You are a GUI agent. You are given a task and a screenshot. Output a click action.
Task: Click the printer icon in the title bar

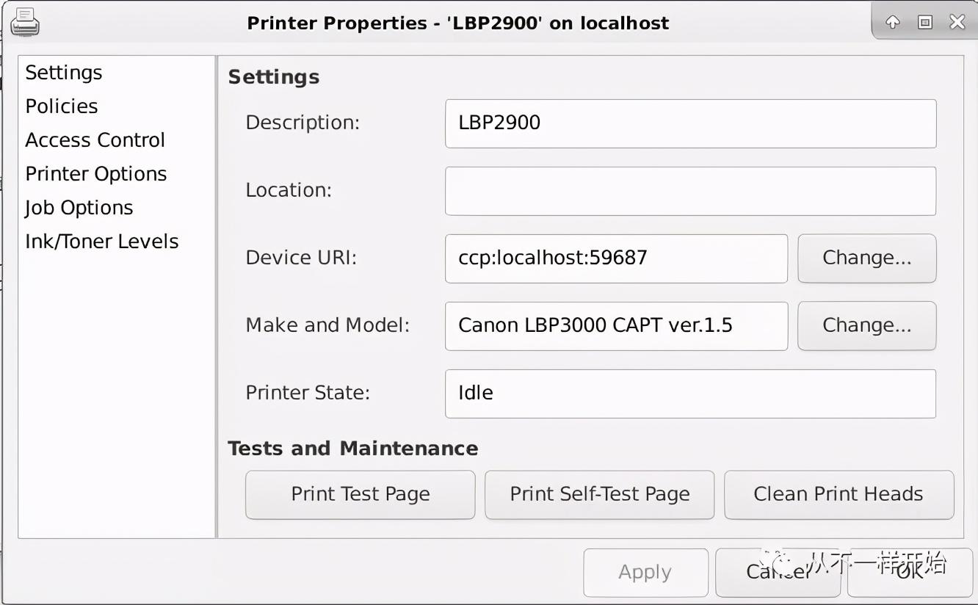click(x=25, y=23)
